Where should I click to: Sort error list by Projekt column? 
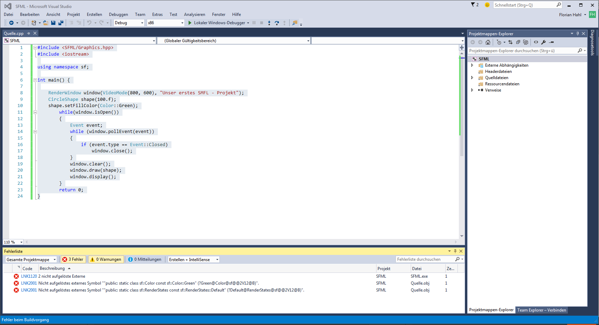pyautogui.click(x=393, y=268)
